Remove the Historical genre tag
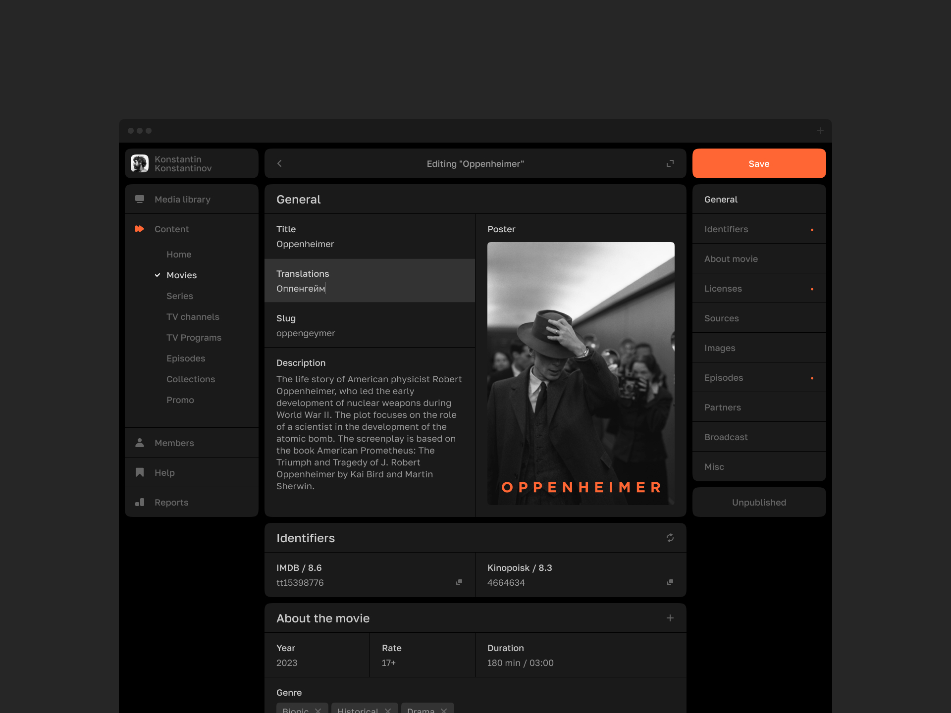951x713 pixels. (x=388, y=710)
